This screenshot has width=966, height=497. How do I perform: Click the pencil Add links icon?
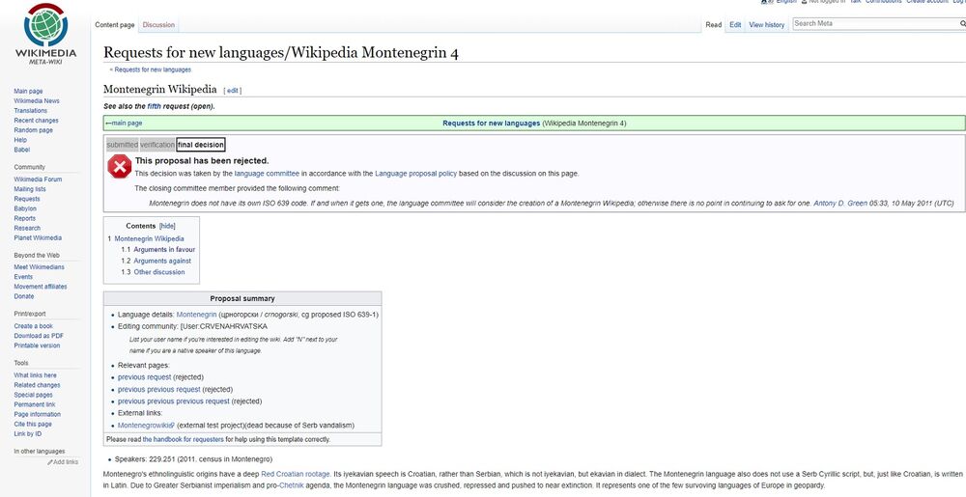pyautogui.click(x=51, y=462)
